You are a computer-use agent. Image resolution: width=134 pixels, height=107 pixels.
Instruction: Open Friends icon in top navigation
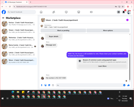[x=54, y=12]
